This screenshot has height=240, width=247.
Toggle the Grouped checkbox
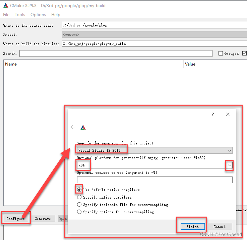(221, 53)
